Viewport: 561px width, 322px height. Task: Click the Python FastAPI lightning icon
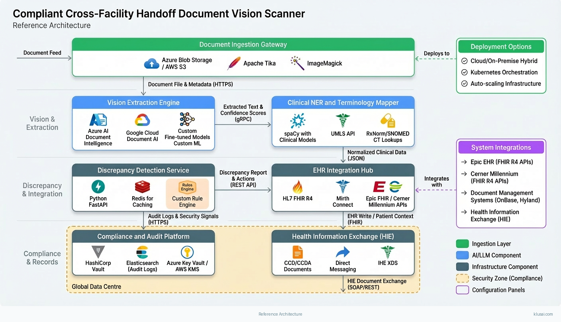pyautogui.click(x=98, y=187)
